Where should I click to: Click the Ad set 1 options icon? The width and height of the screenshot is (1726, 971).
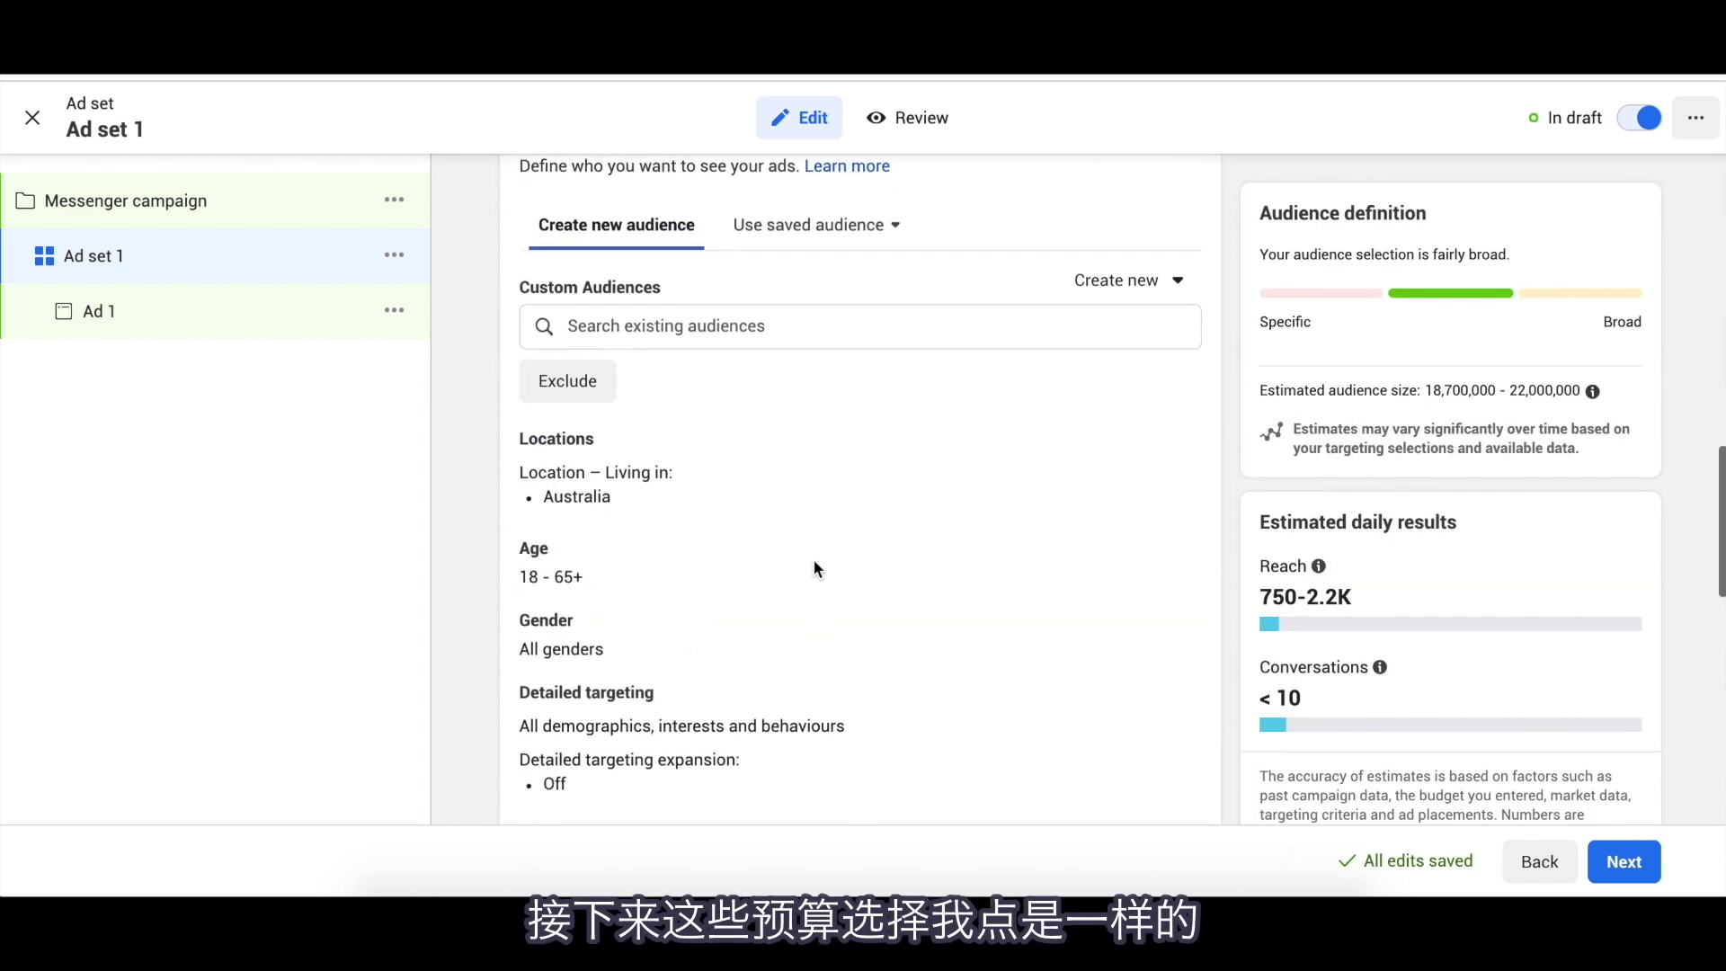394,255
